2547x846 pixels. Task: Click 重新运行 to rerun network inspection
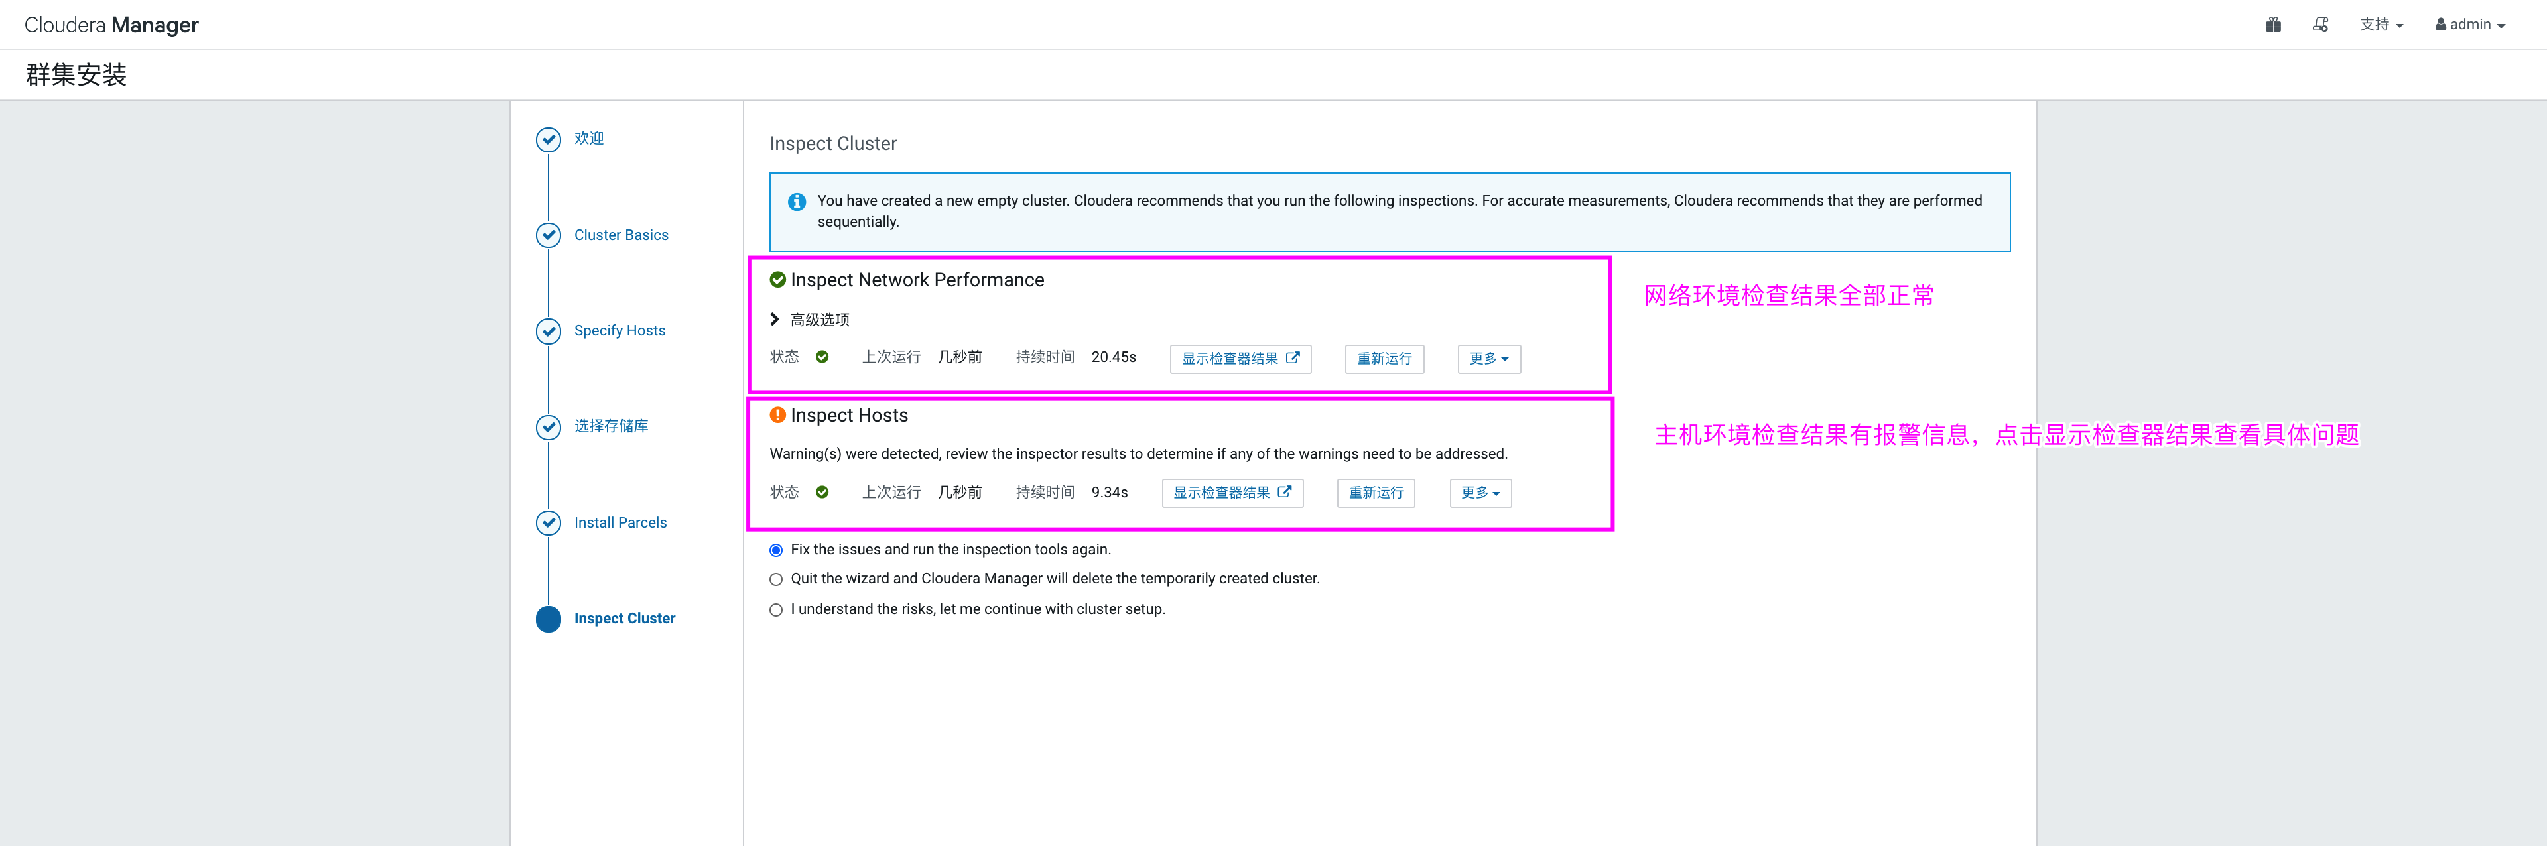(x=1383, y=359)
